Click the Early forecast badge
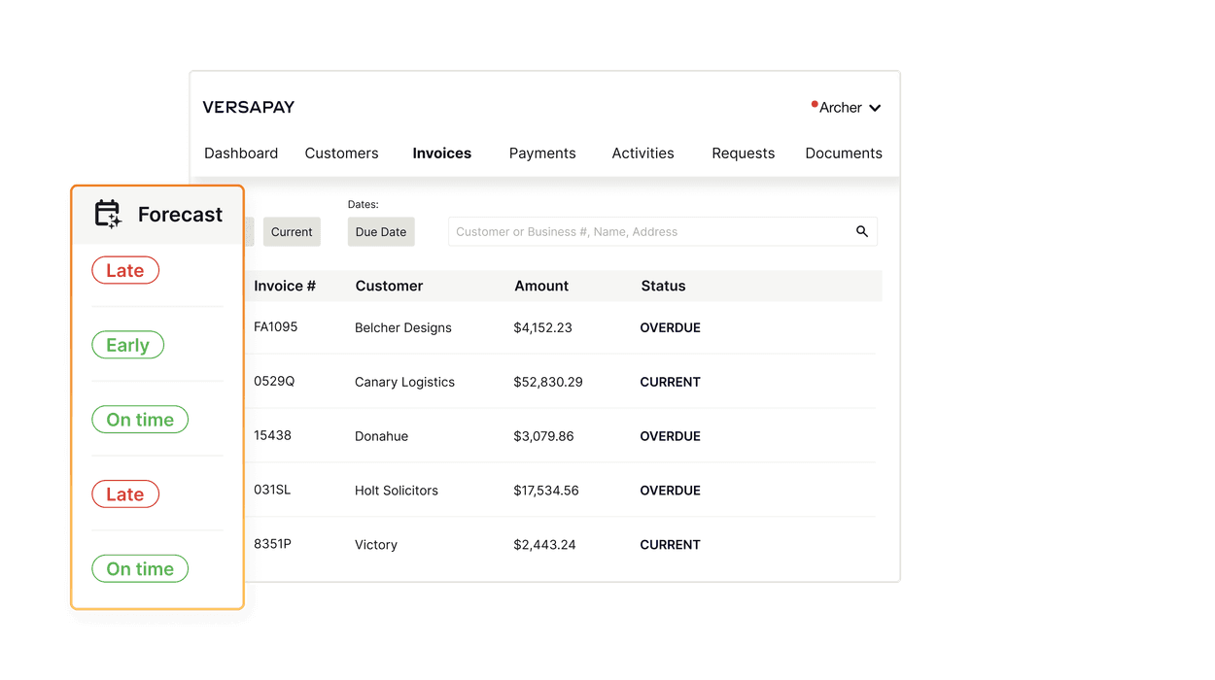This screenshot has height=680, width=1215. (x=127, y=345)
